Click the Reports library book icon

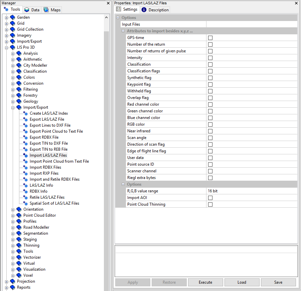point(13,287)
